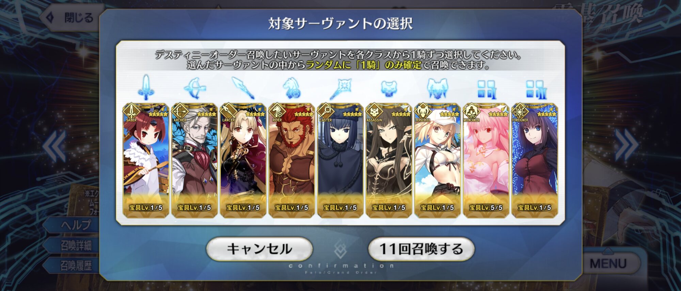Choose the Saber servant card

pos(146,160)
